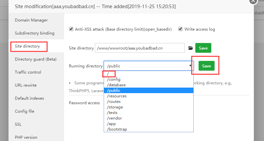This screenshot has width=264, height=141.
Task: Toggle the Write access log checkbox
Action: pos(180,29)
